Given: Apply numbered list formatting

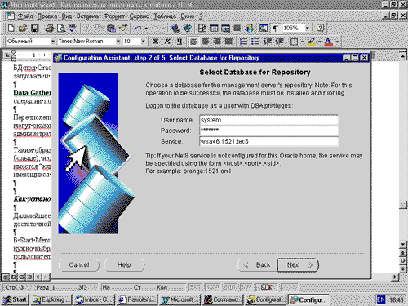Looking at the screenshot, I should 243,42.
